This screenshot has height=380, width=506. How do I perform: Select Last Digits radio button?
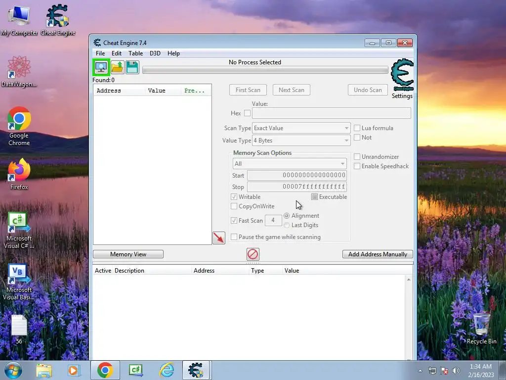pyautogui.click(x=287, y=225)
